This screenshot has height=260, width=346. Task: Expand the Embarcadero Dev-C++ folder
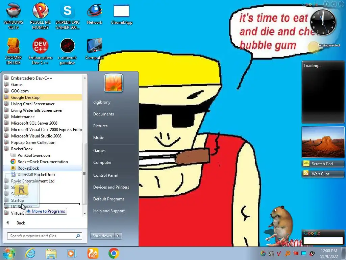point(43,78)
